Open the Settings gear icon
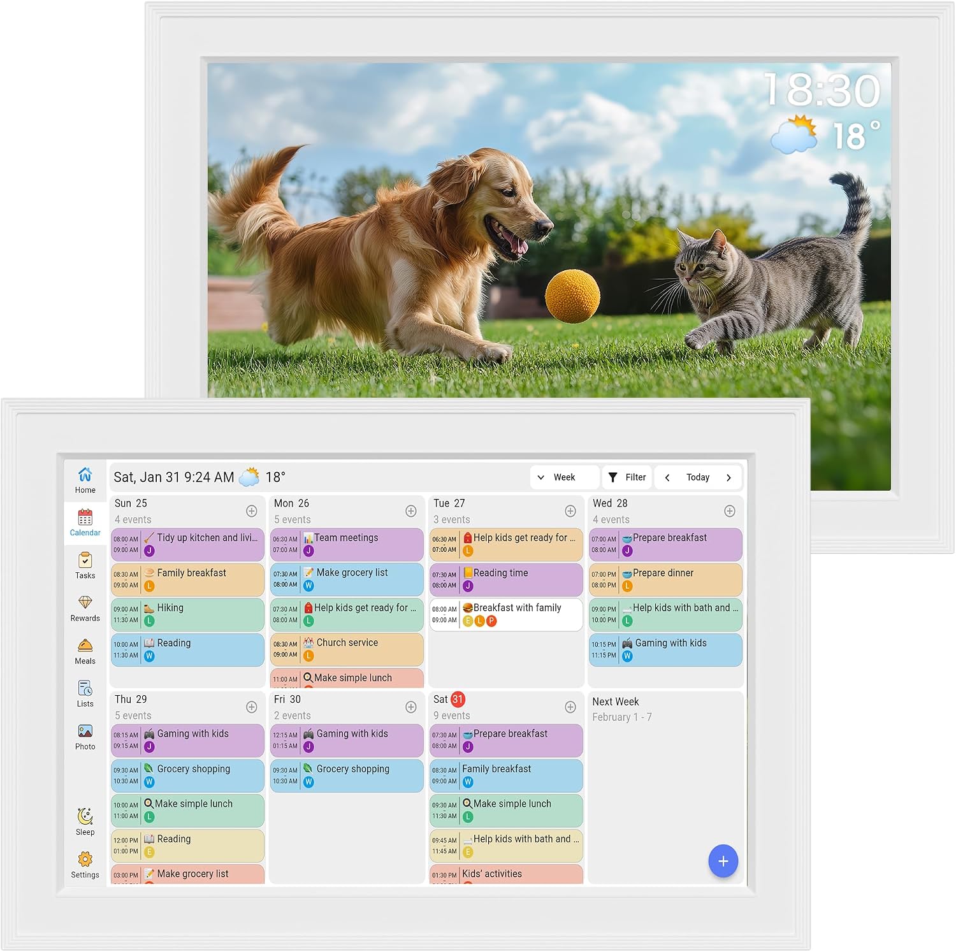This screenshot has height=952, width=956. [85, 864]
